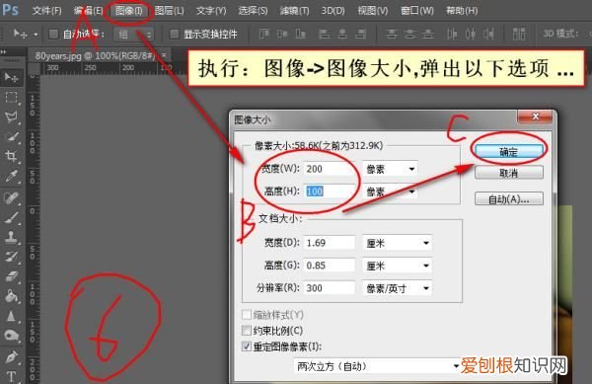592x384 pixels.
Task: Toggle Show Transform Controls (显示变换控件) checkbox
Action: (x=174, y=34)
